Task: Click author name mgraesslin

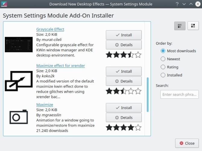Action: pos(51,115)
